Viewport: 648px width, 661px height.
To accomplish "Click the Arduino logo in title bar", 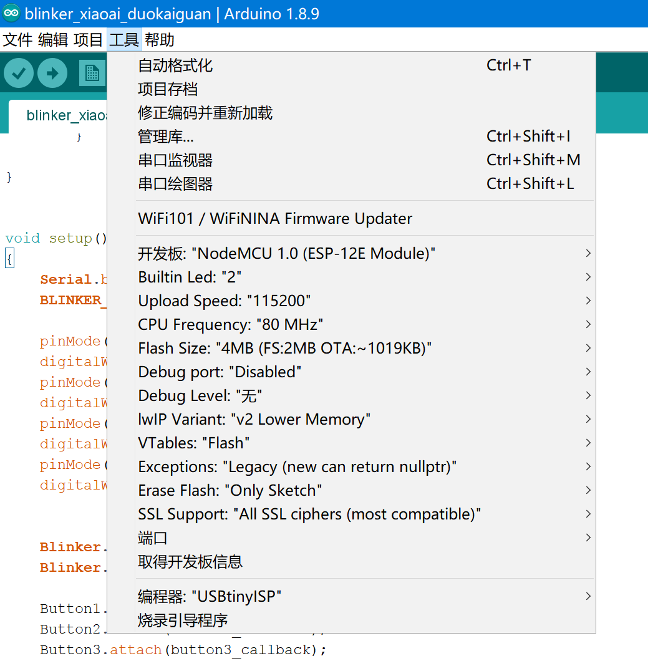I will click(11, 13).
